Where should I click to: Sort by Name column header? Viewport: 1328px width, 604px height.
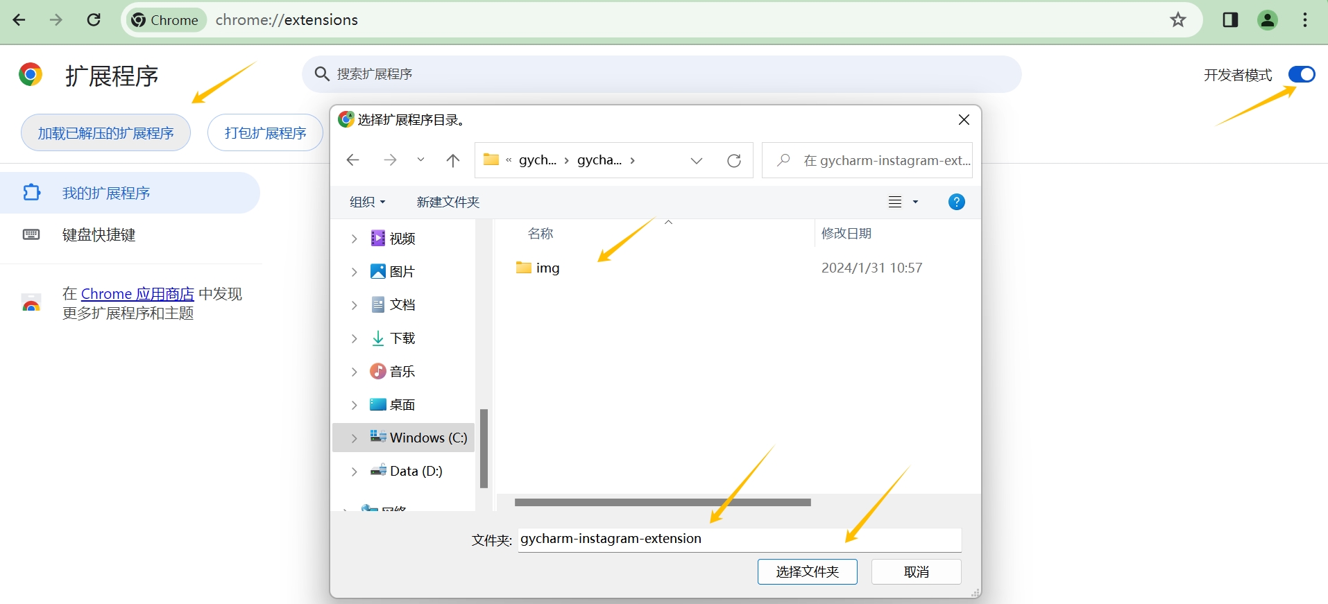coord(540,234)
